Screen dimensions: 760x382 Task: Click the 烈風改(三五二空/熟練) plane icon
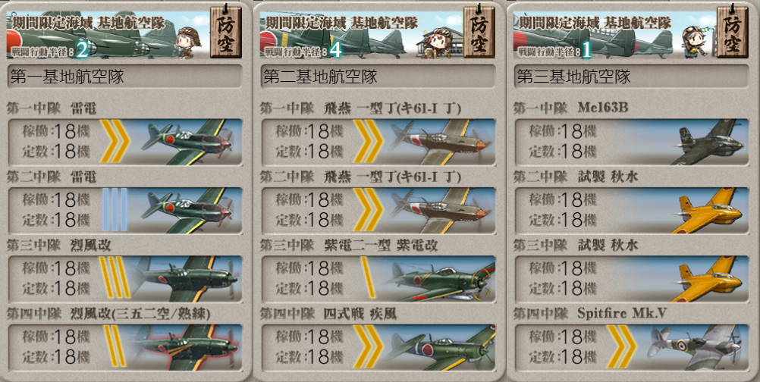click(184, 347)
